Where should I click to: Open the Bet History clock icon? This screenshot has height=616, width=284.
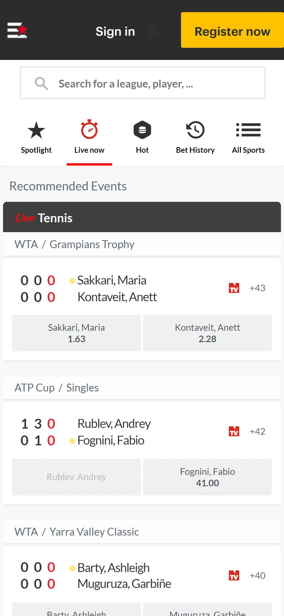tap(195, 130)
